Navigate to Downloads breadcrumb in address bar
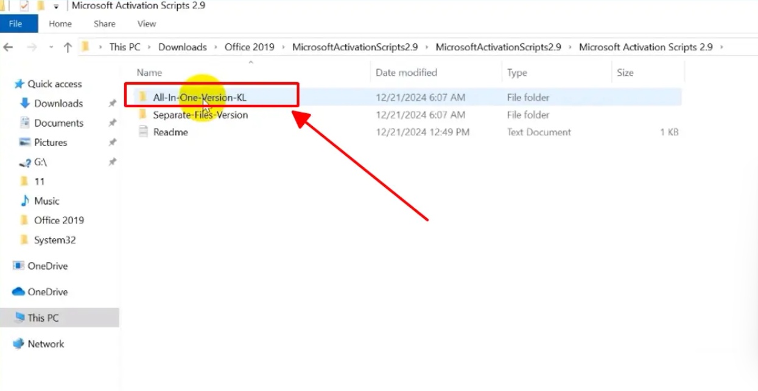This screenshot has height=391, width=758. (183, 47)
